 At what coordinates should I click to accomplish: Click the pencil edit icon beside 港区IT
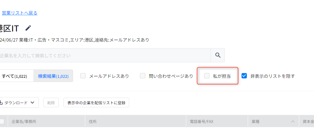28,28
